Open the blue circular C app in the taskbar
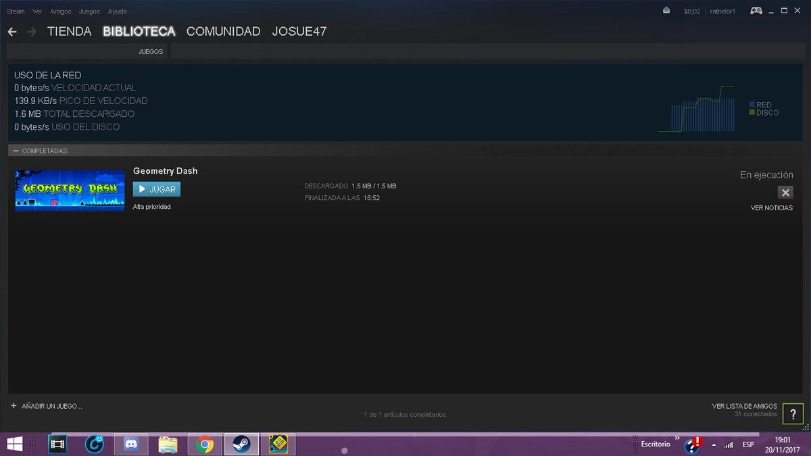This screenshot has width=811, height=456. (95, 445)
